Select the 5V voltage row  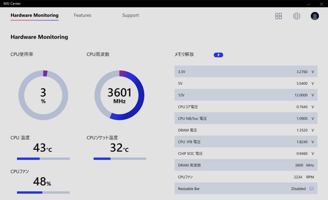(x=246, y=83)
